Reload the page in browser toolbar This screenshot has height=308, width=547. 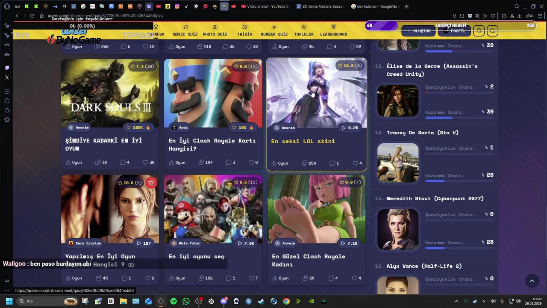32,16
